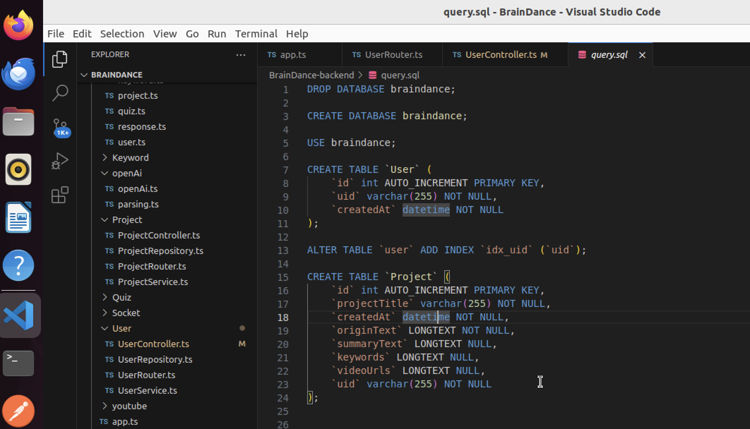Click `idx_uid` in ALTER TABLE line
The image size is (750, 429).
tap(506, 250)
